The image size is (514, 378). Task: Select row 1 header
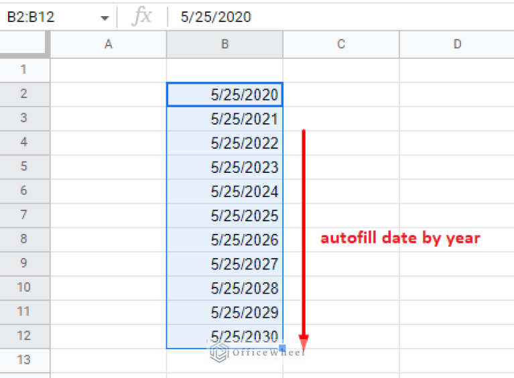[25, 70]
